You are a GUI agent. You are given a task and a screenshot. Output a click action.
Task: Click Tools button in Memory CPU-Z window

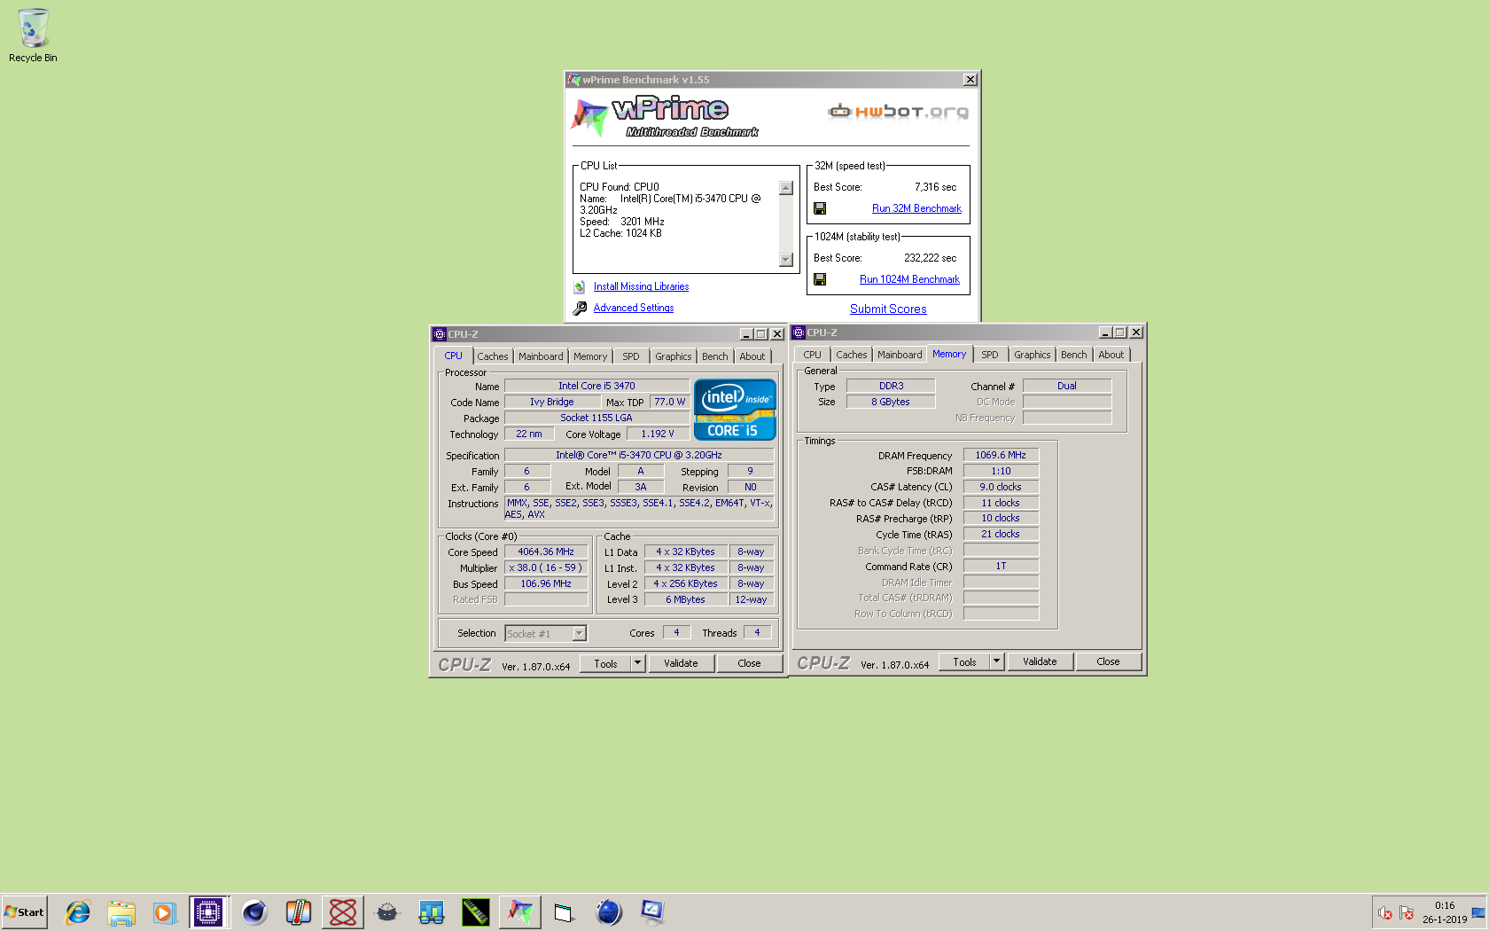tap(964, 661)
